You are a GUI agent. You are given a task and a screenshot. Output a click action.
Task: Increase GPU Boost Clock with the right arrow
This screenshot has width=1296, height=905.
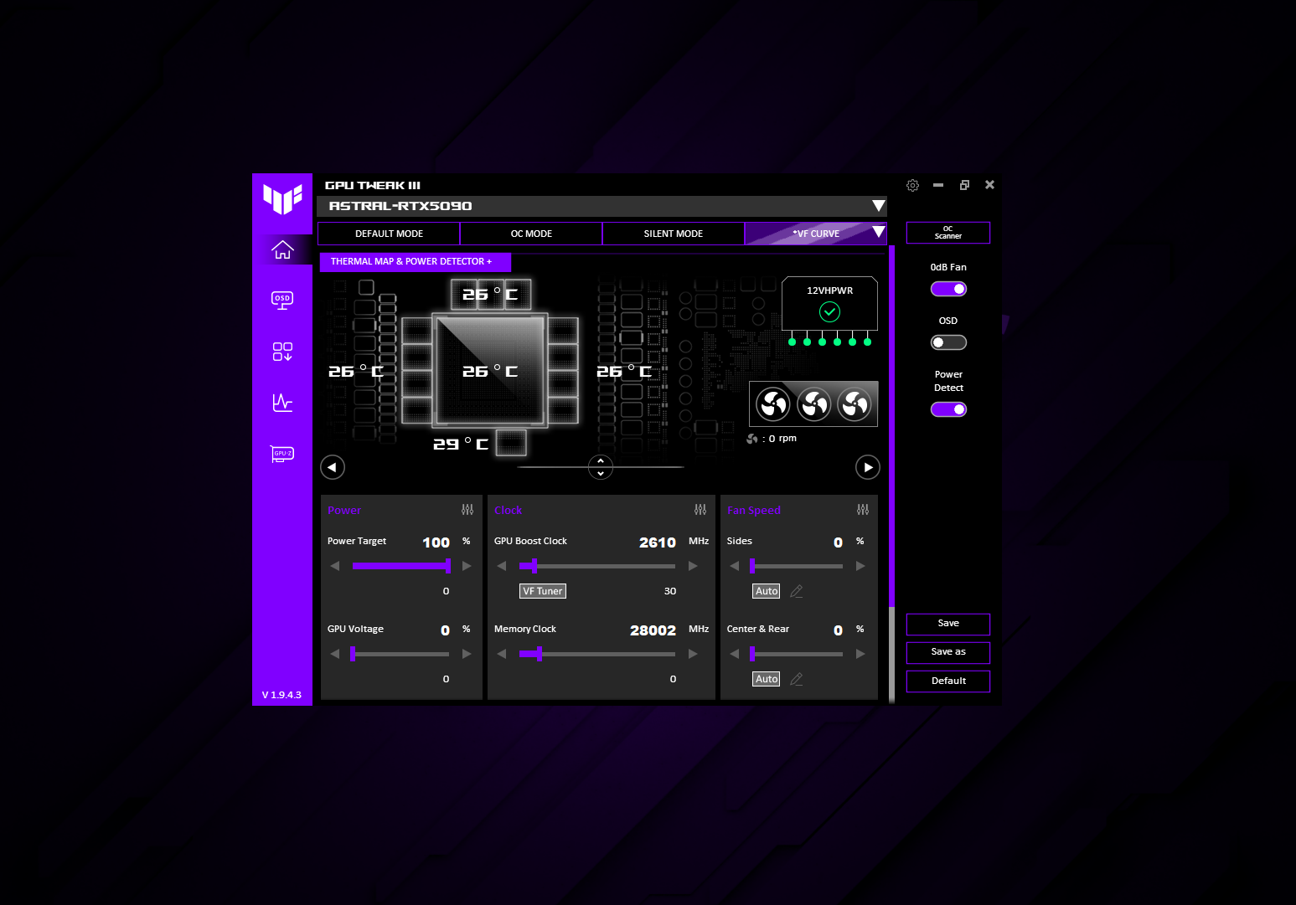(693, 566)
